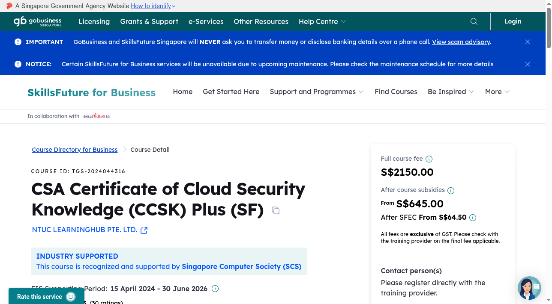Open Other Resources menu
The height and width of the screenshot is (304, 552).
261,21
